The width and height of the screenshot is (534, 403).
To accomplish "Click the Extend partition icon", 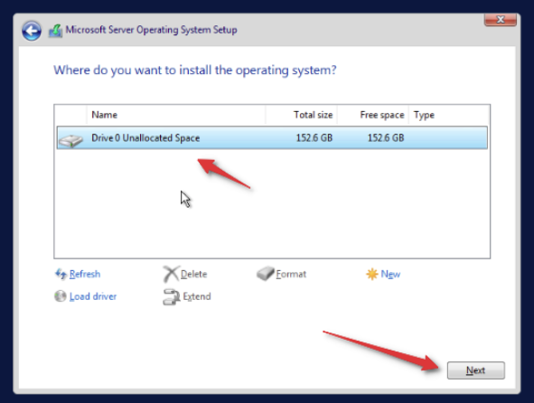I will coord(172,296).
